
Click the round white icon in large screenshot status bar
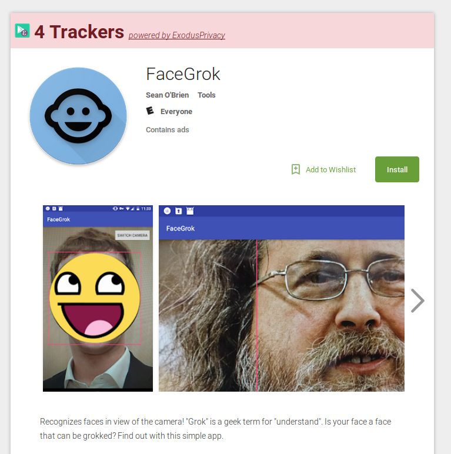click(167, 211)
